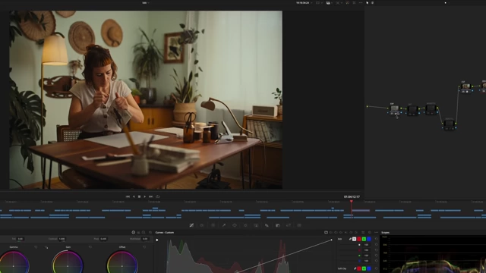486x273 pixels.
Task: Toggle channel ganging link beside Edit
Action: (x=350, y=239)
